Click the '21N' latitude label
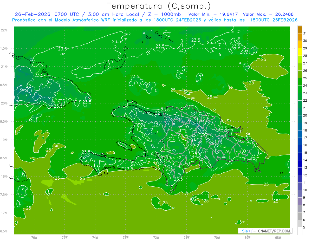 click(4, 67)
